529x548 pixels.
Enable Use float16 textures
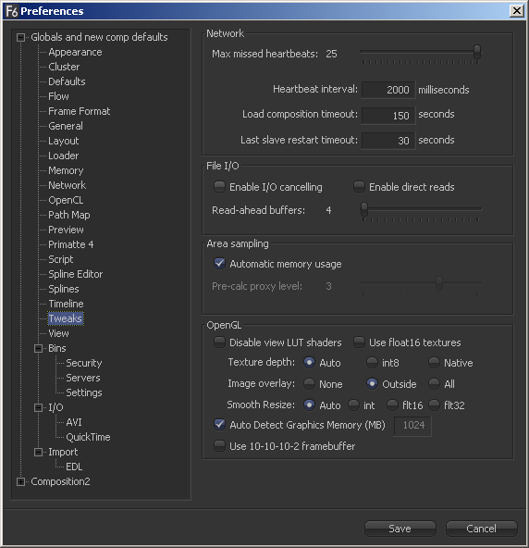point(359,342)
